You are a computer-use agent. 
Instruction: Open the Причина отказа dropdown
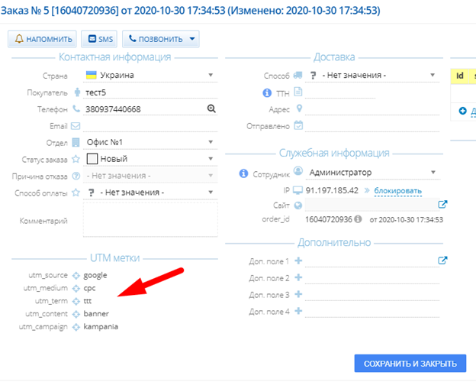click(x=150, y=176)
